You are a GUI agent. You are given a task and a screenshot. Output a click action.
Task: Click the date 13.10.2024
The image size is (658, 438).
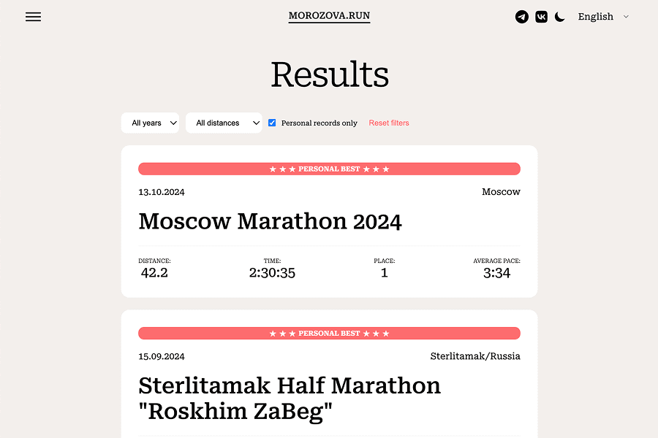162,192
